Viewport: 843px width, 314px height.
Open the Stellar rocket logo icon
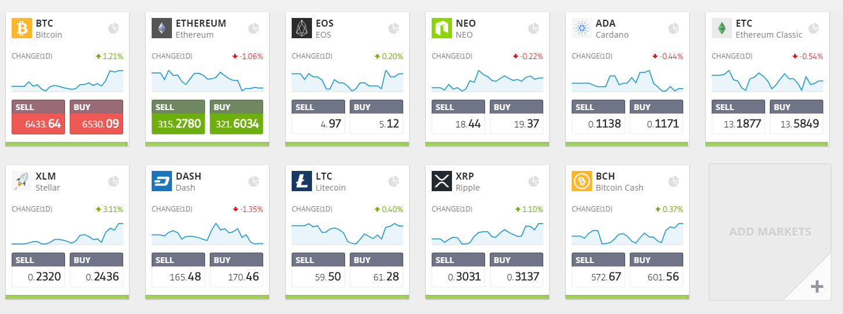21,181
